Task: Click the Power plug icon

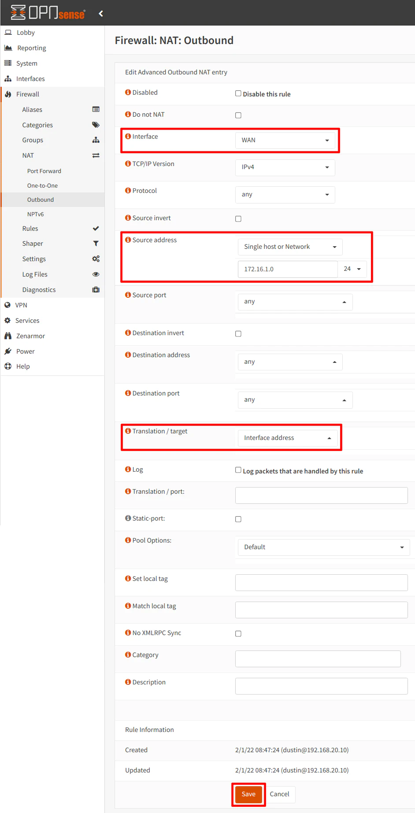Action: (x=8, y=351)
